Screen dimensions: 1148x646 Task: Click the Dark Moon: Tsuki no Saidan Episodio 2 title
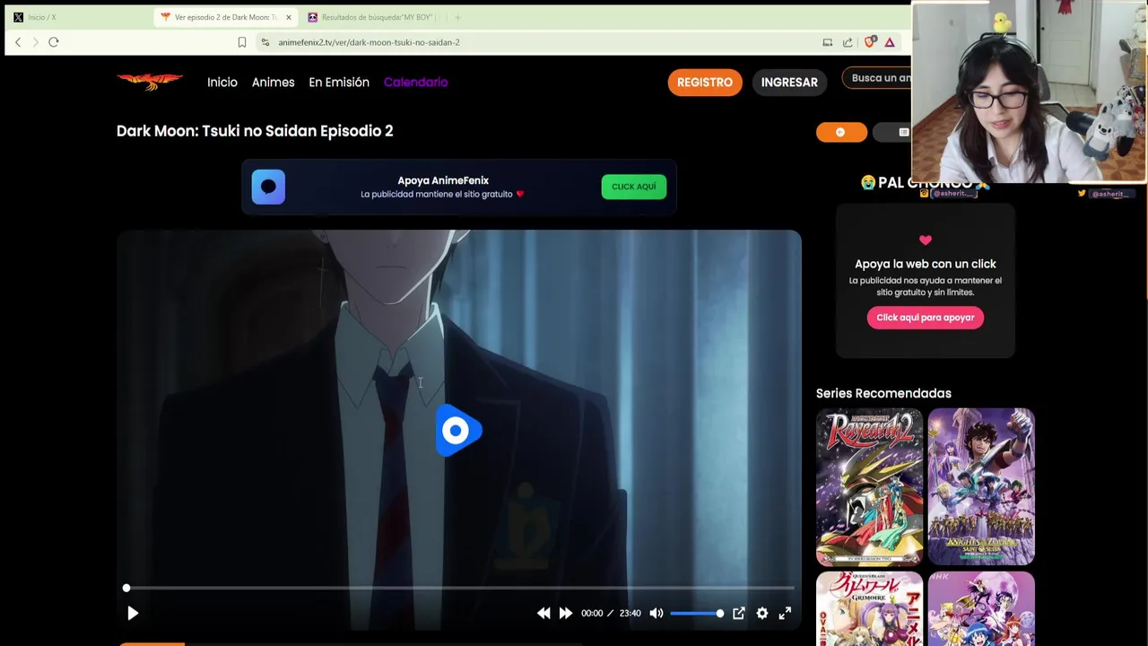click(x=255, y=131)
